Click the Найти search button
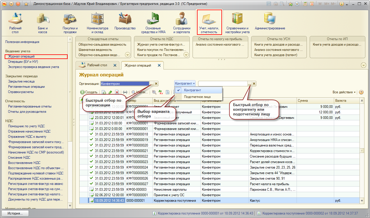The image size is (370, 218). (140, 92)
